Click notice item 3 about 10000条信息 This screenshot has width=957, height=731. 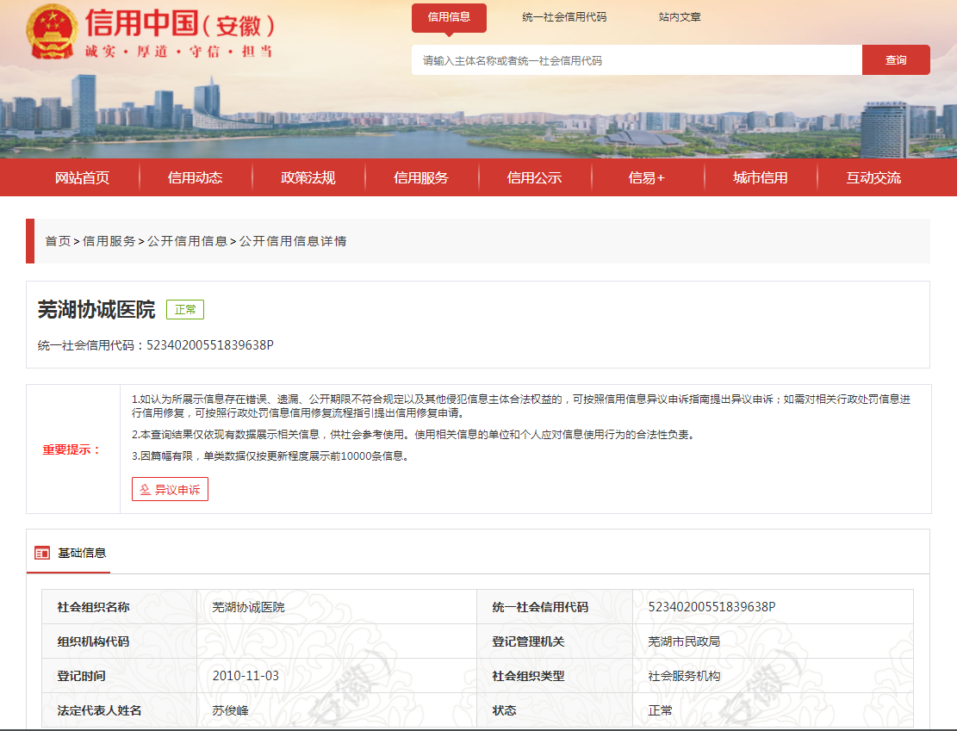pos(271,455)
